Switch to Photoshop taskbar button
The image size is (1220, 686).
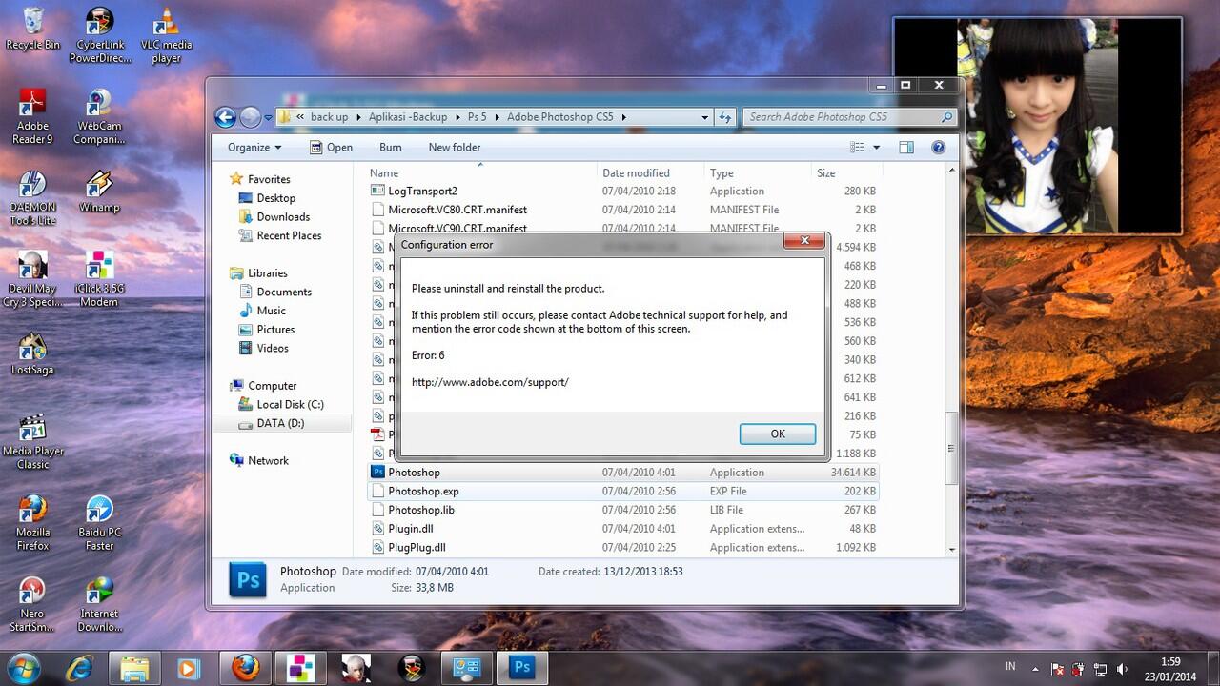[x=522, y=668]
